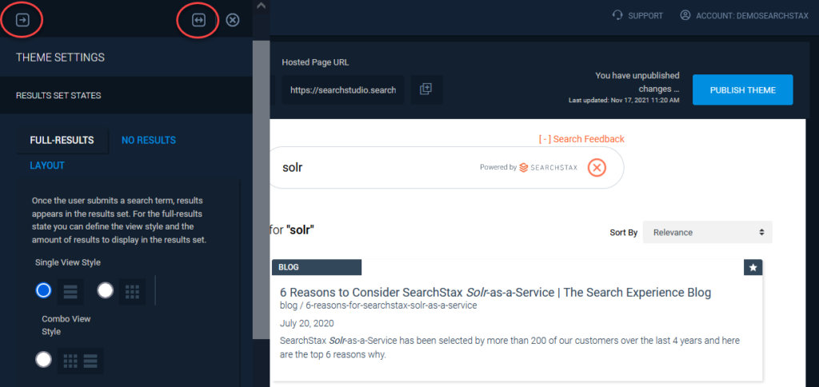This screenshot has width=819, height=387.
Task: Select the grid single view radio button
Action: click(x=105, y=290)
